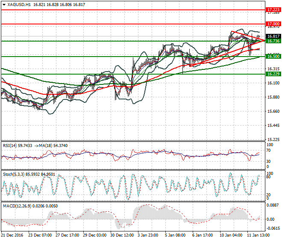Click the MACD 0.0887 scale value

point(273,205)
